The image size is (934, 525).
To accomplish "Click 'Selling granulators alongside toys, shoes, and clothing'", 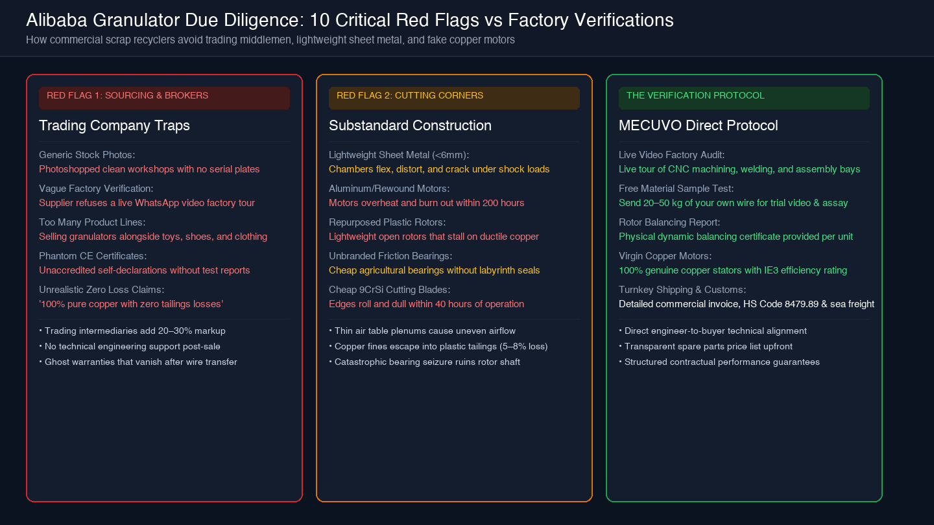I will coord(153,237).
